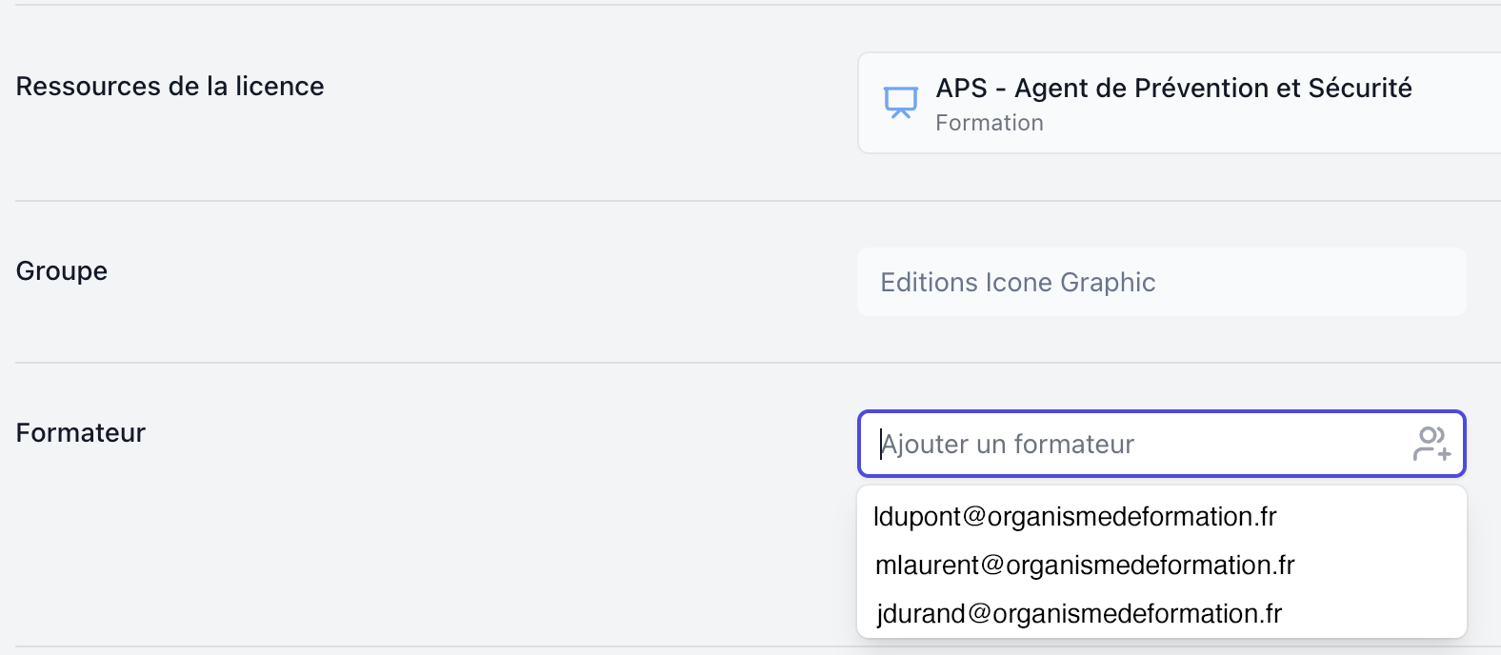This screenshot has width=1501, height=655.
Task: Click the "Formateur" row label
Action: coord(81,433)
